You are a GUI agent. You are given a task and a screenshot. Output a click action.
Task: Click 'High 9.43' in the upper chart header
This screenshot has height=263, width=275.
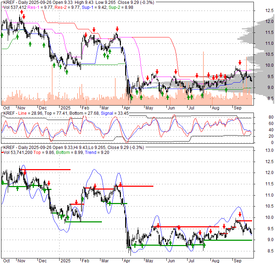pos(84,2)
